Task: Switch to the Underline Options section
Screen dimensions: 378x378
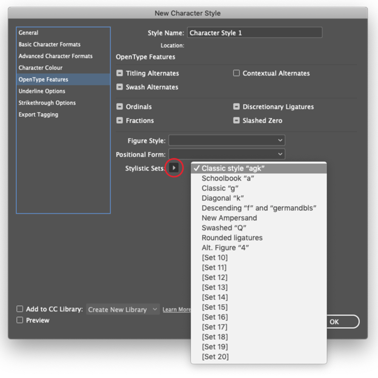Action: [x=42, y=91]
